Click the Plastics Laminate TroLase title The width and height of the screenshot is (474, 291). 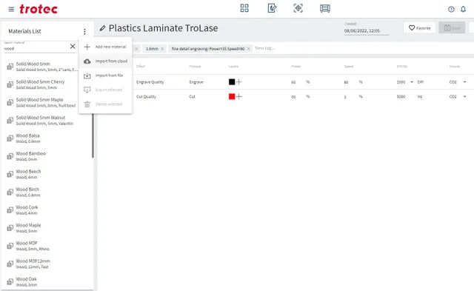(x=163, y=28)
